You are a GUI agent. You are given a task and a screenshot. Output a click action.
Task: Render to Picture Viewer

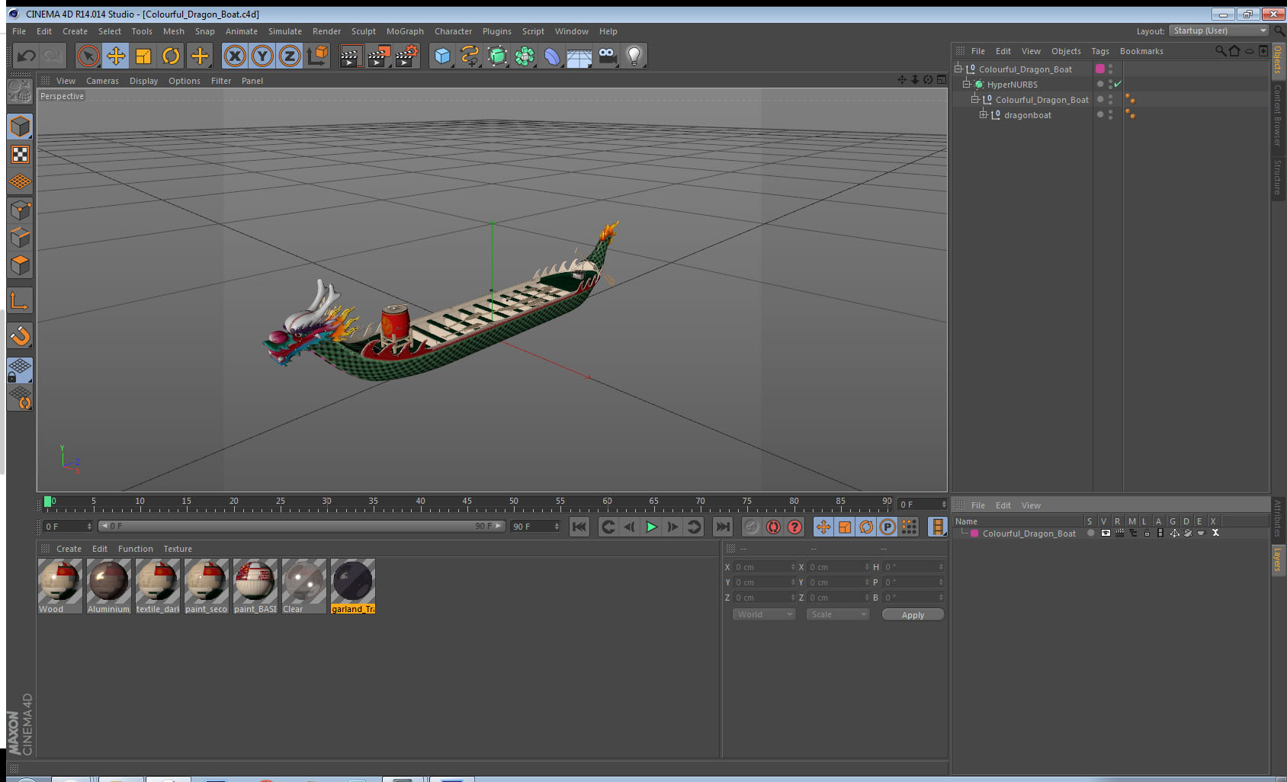(378, 56)
